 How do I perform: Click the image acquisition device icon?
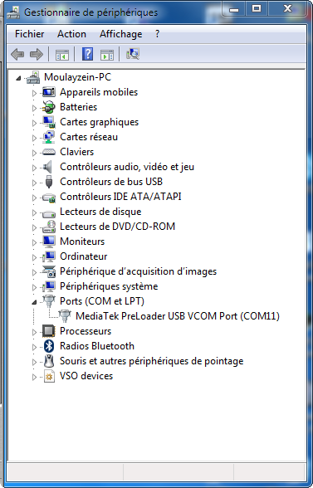(x=49, y=271)
